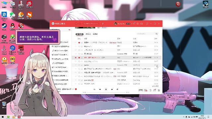The width and height of the screenshot is (212, 119).
Task: Click NetEase Music icon in taskbar
Action: pos(19,117)
